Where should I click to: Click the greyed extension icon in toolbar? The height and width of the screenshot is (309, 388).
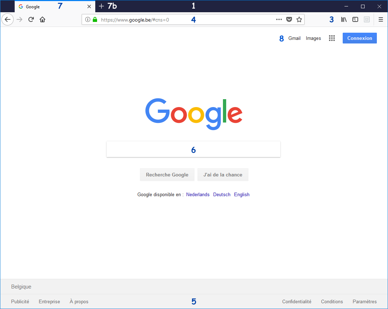(367, 19)
